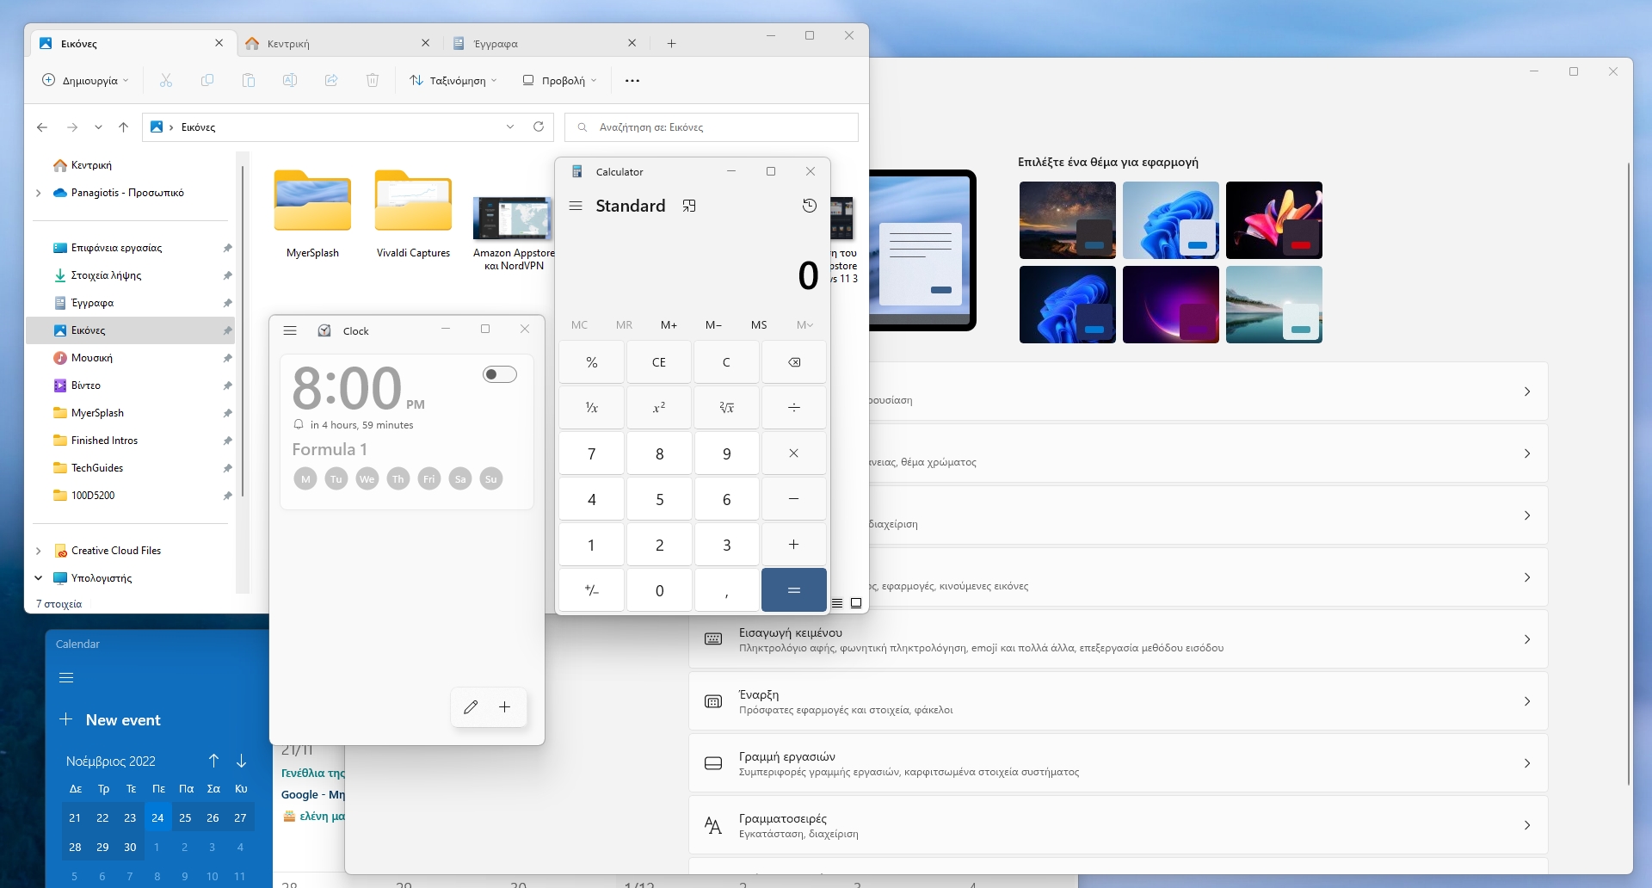The width and height of the screenshot is (1652, 888).
Task: Toggle the 8:00 PM alarm switch
Action: pos(499,374)
